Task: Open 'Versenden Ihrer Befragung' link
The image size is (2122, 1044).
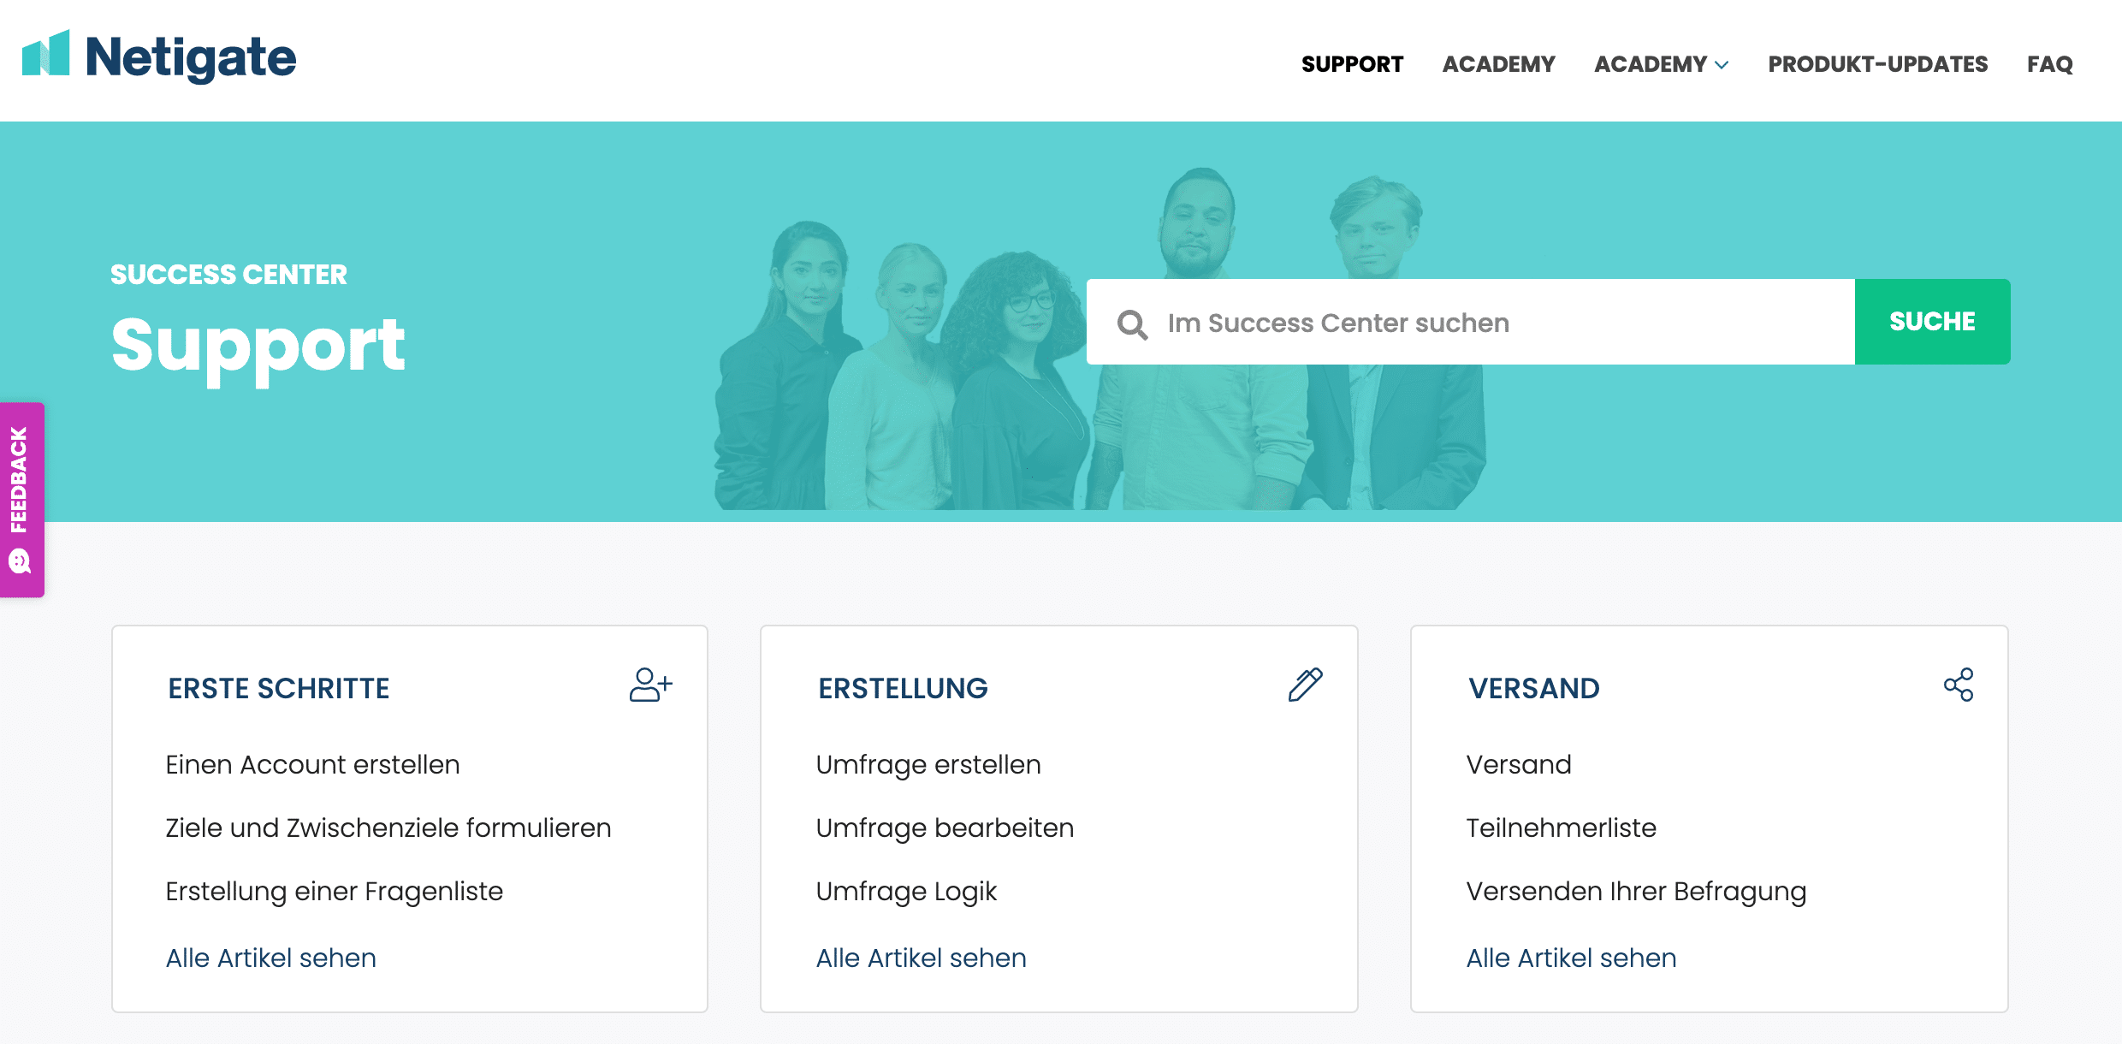Action: (1636, 891)
